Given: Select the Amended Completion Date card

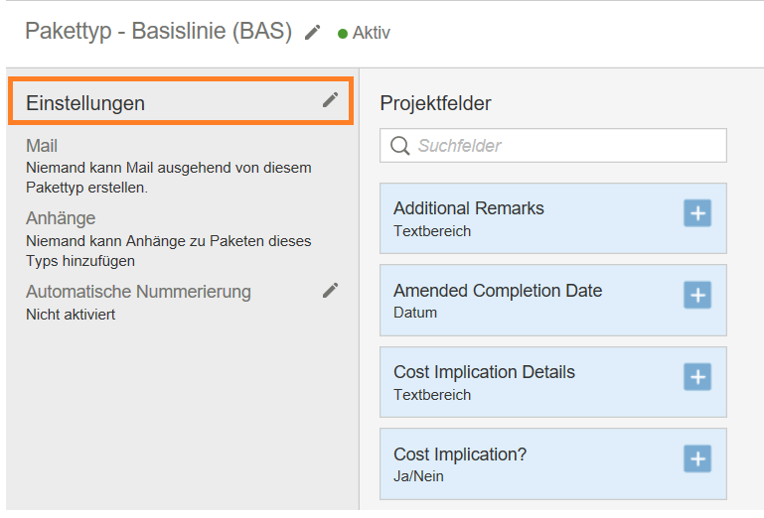Looking at the screenshot, I should point(553,300).
